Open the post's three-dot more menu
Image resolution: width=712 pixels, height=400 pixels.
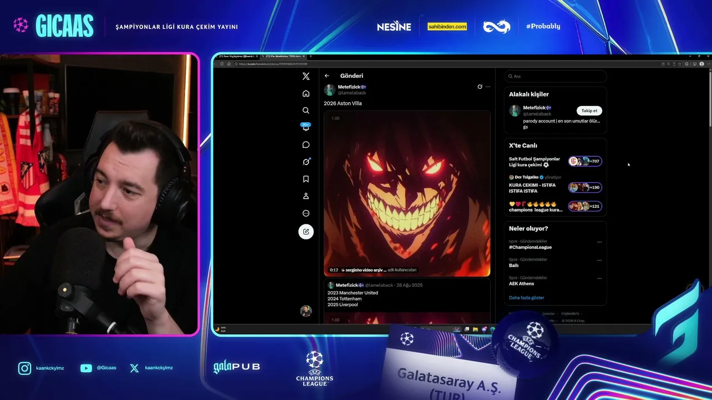click(488, 87)
